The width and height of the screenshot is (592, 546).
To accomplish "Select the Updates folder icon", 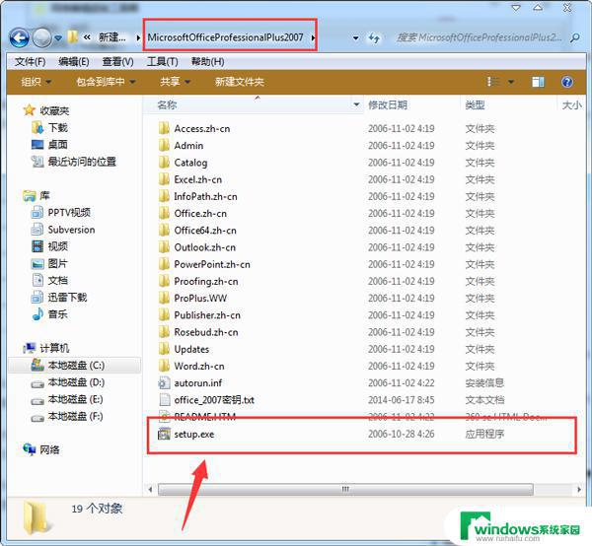I will (x=164, y=349).
